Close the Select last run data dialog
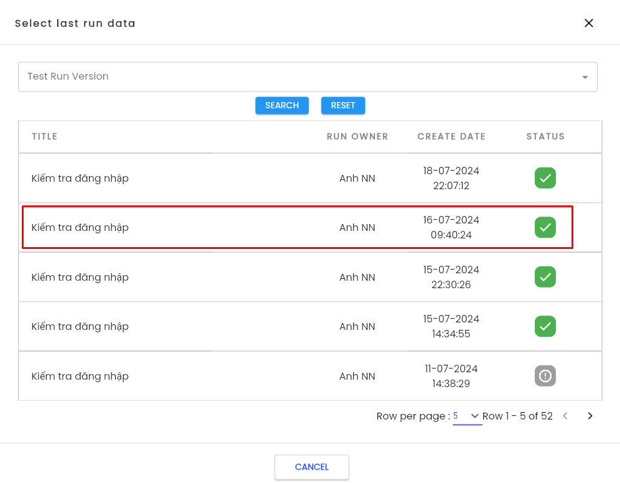620x483 pixels. tap(589, 24)
